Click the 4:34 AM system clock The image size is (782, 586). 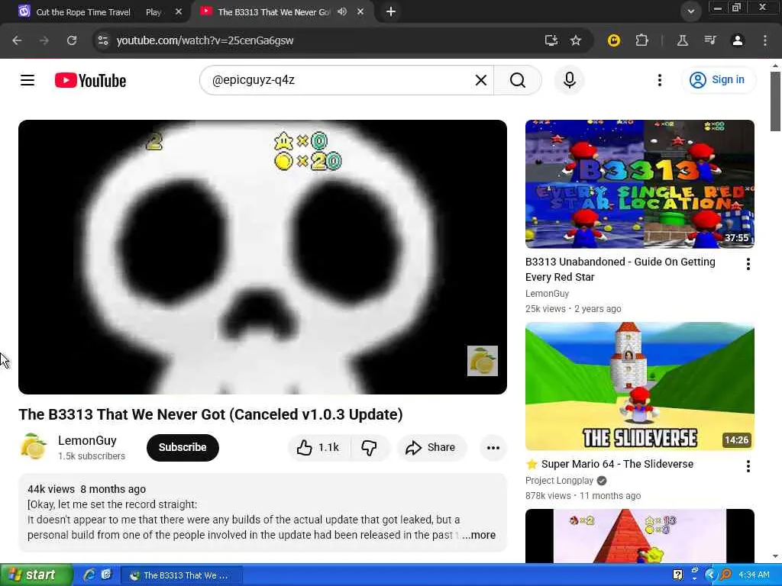point(755,575)
